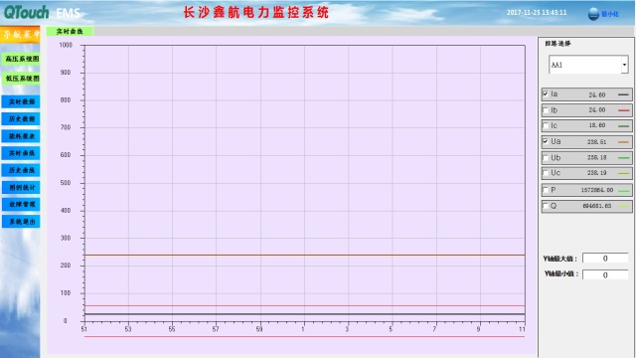The image size is (636, 358).
Task: Click the Uc yellow line color swatch
Action: pos(623,174)
